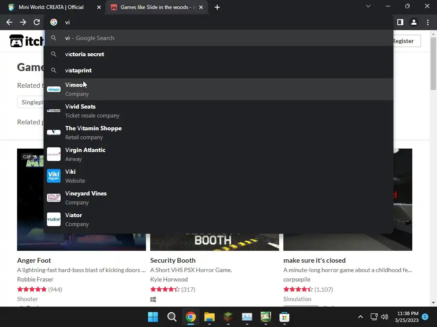Open network display tray icon
Image resolution: width=437 pixels, height=327 pixels.
(374, 317)
